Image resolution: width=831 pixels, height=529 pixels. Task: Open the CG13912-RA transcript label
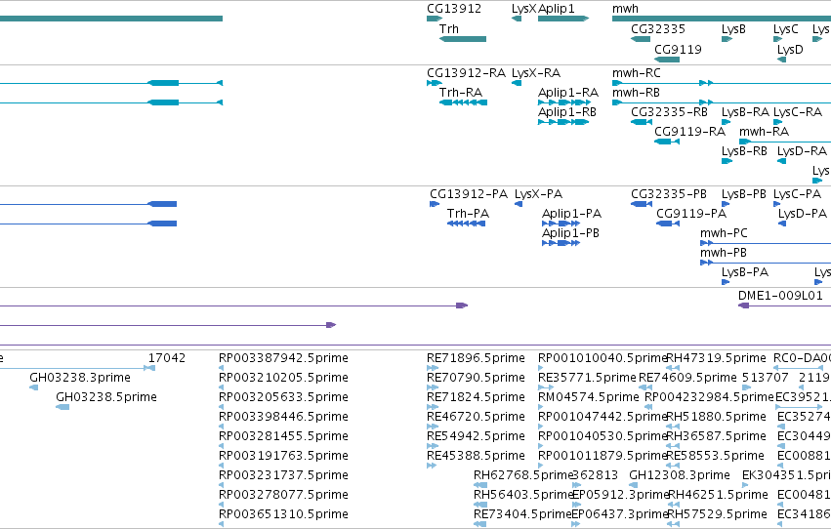(466, 73)
